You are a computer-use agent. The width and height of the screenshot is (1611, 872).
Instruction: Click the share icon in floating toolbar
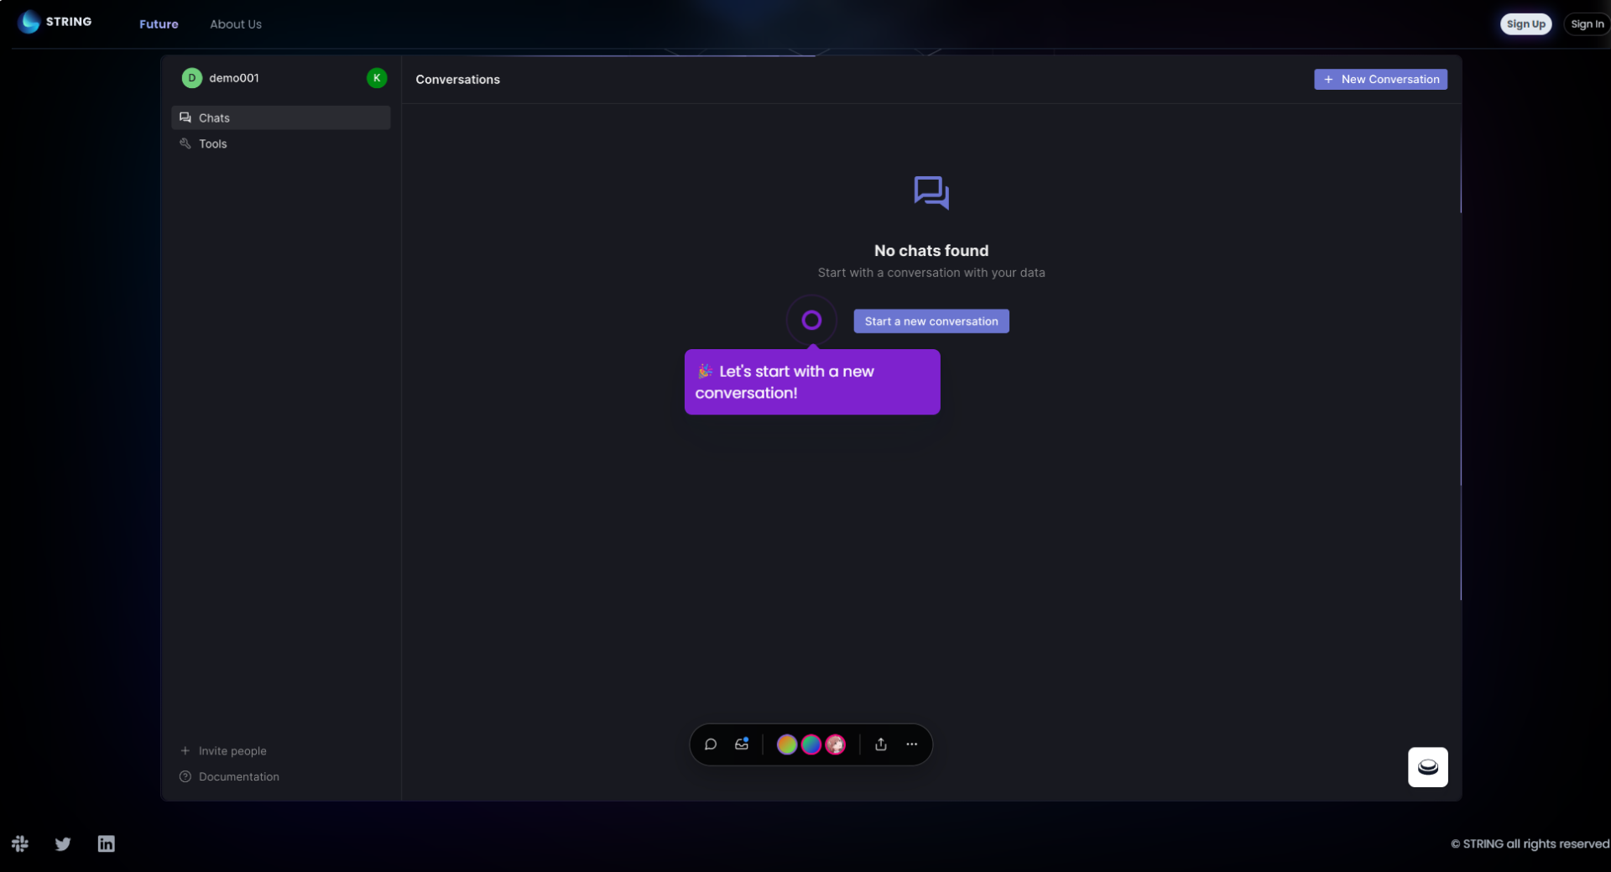(x=880, y=744)
